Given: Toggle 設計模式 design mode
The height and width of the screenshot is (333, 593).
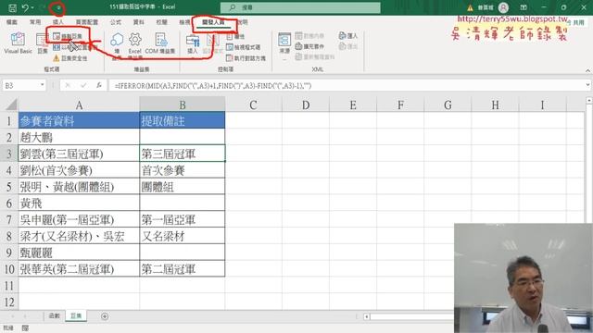Looking at the screenshot, I should (x=213, y=43).
